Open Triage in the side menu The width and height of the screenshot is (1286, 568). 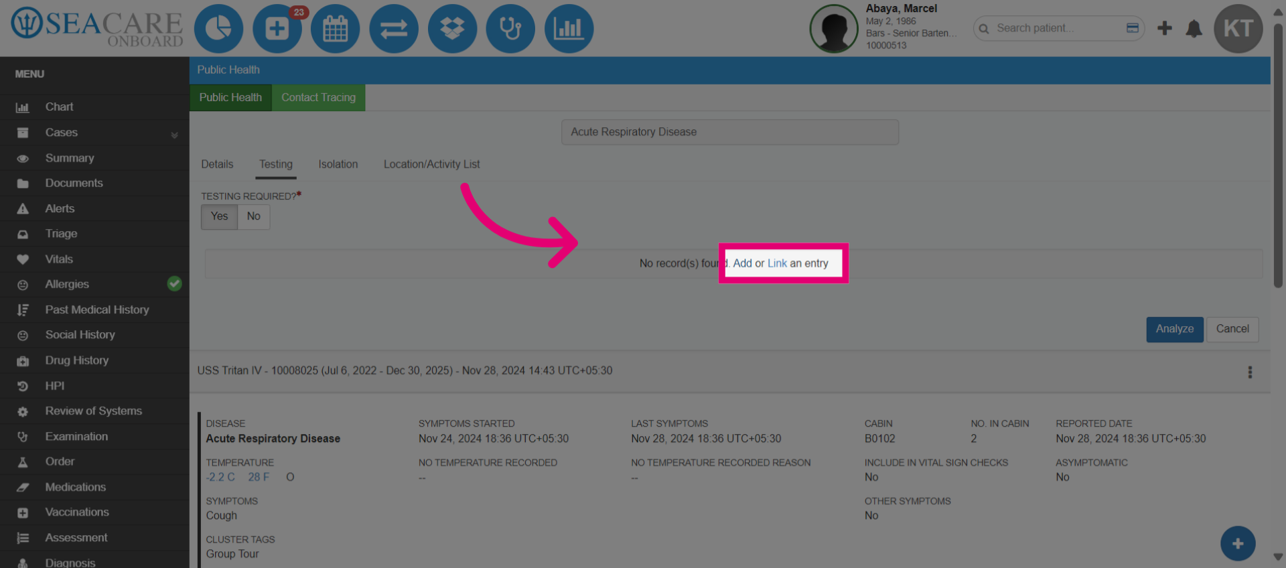[x=94, y=234]
